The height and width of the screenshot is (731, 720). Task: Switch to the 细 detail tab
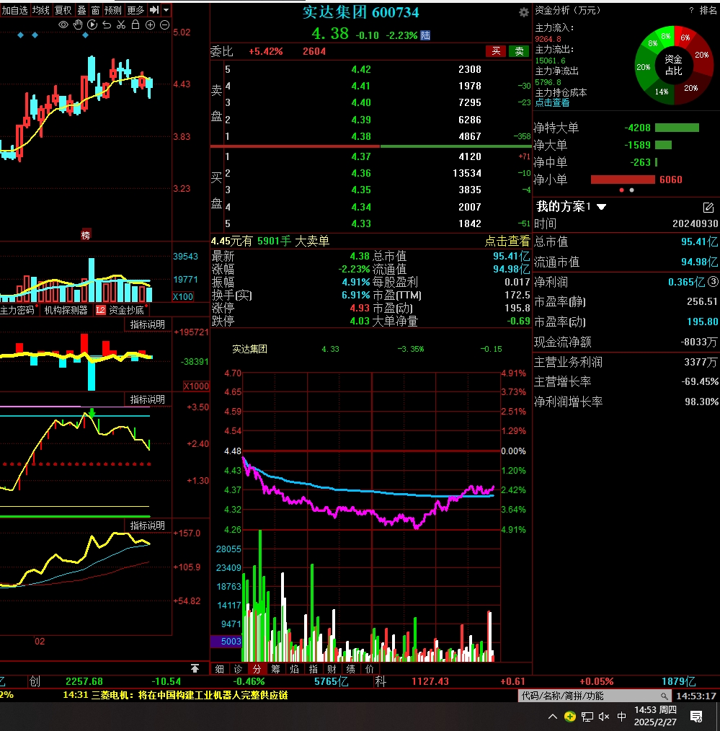[x=220, y=669]
